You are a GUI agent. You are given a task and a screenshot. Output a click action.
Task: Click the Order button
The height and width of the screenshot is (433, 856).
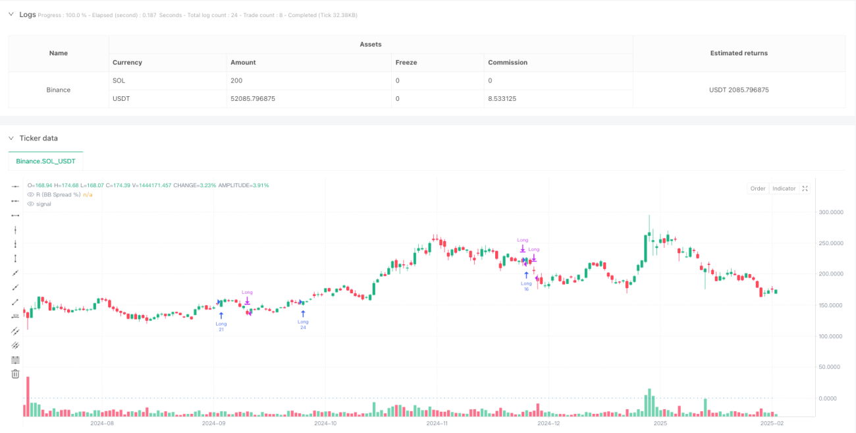(758, 188)
